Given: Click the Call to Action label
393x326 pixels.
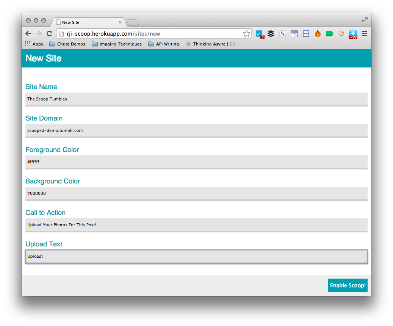Looking at the screenshot, I should pos(45,213).
